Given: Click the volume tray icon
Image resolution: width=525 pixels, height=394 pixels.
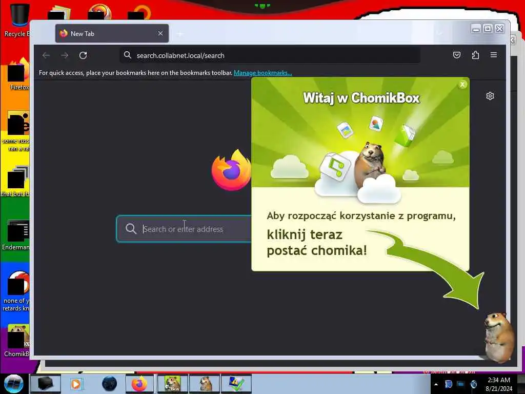Looking at the screenshot, I should (473, 384).
